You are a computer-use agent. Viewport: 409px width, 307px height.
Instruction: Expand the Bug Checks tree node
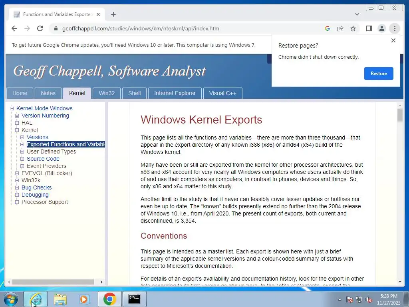point(17,187)
